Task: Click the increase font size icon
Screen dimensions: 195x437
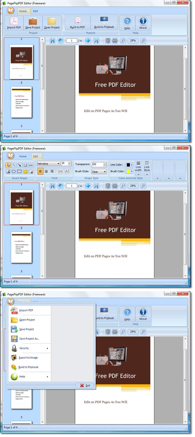Action: tap(60, 171)
